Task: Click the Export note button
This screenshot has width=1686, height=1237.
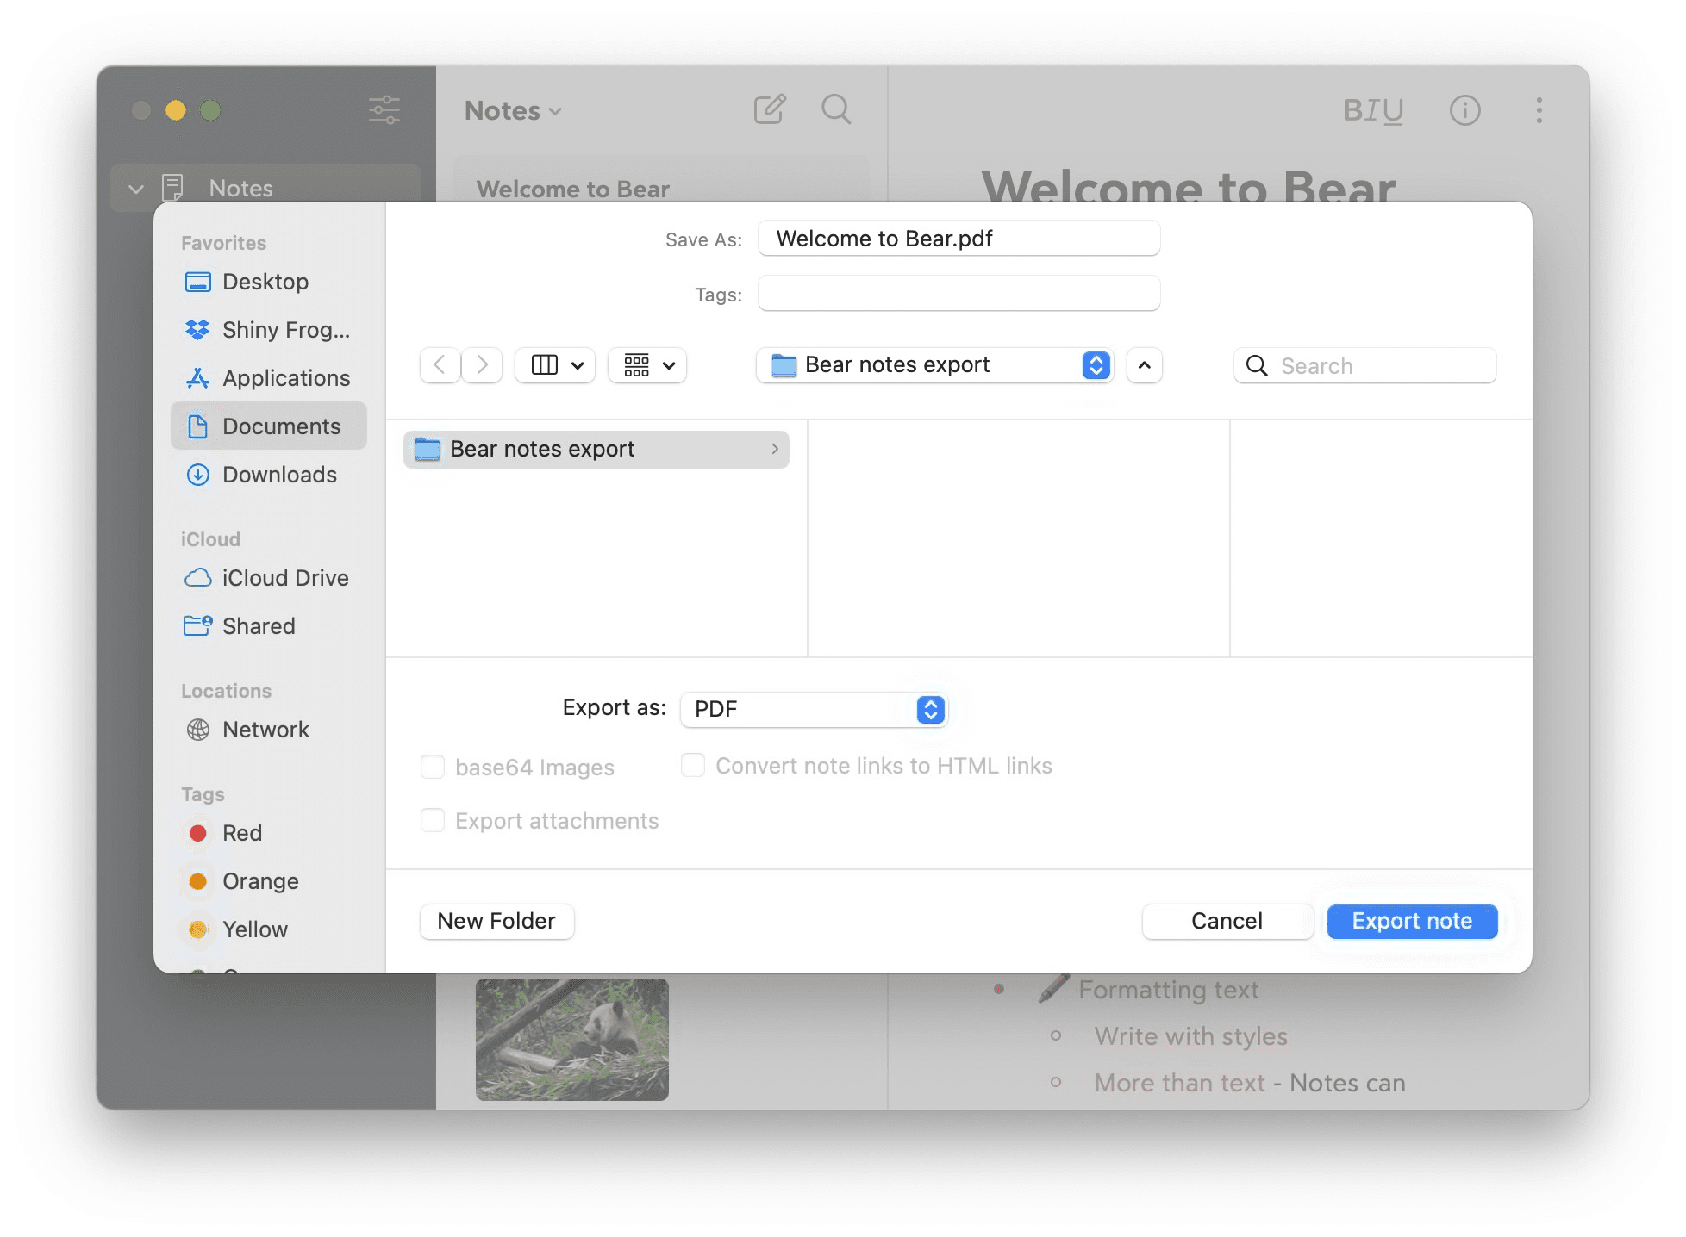Action: pyautogui.click(x=1411, y=921)
